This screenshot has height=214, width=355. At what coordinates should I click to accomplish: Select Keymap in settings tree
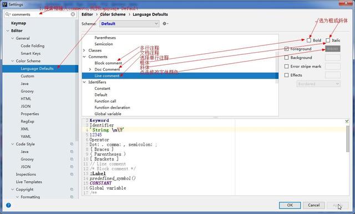(x=18, y=23)
